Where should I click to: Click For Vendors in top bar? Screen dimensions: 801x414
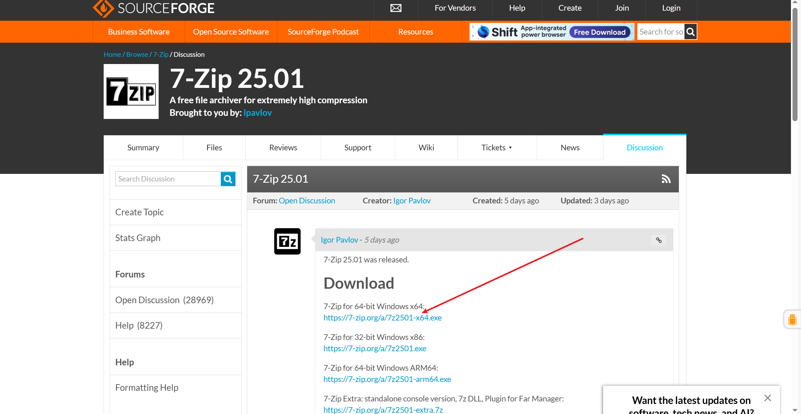(455, 8)
